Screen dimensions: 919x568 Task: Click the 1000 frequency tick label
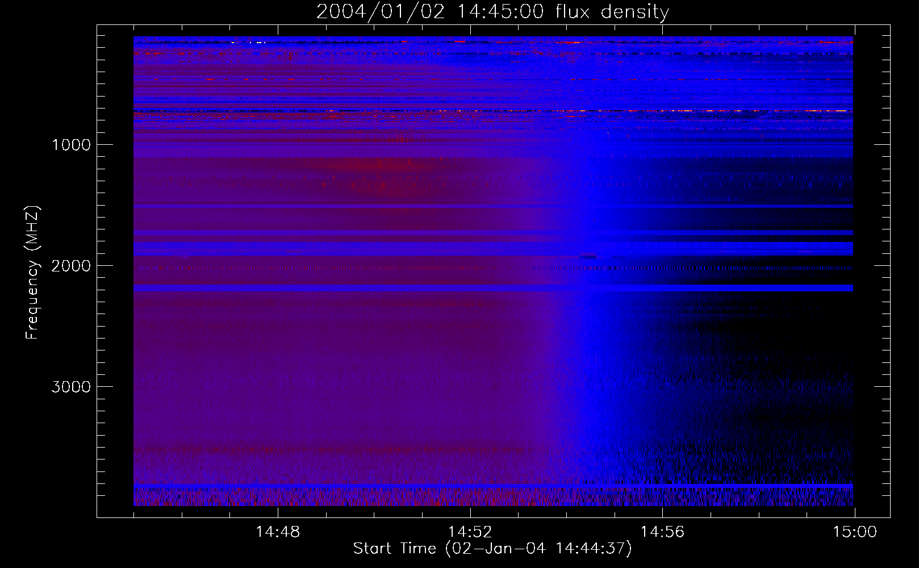(71, 145)
